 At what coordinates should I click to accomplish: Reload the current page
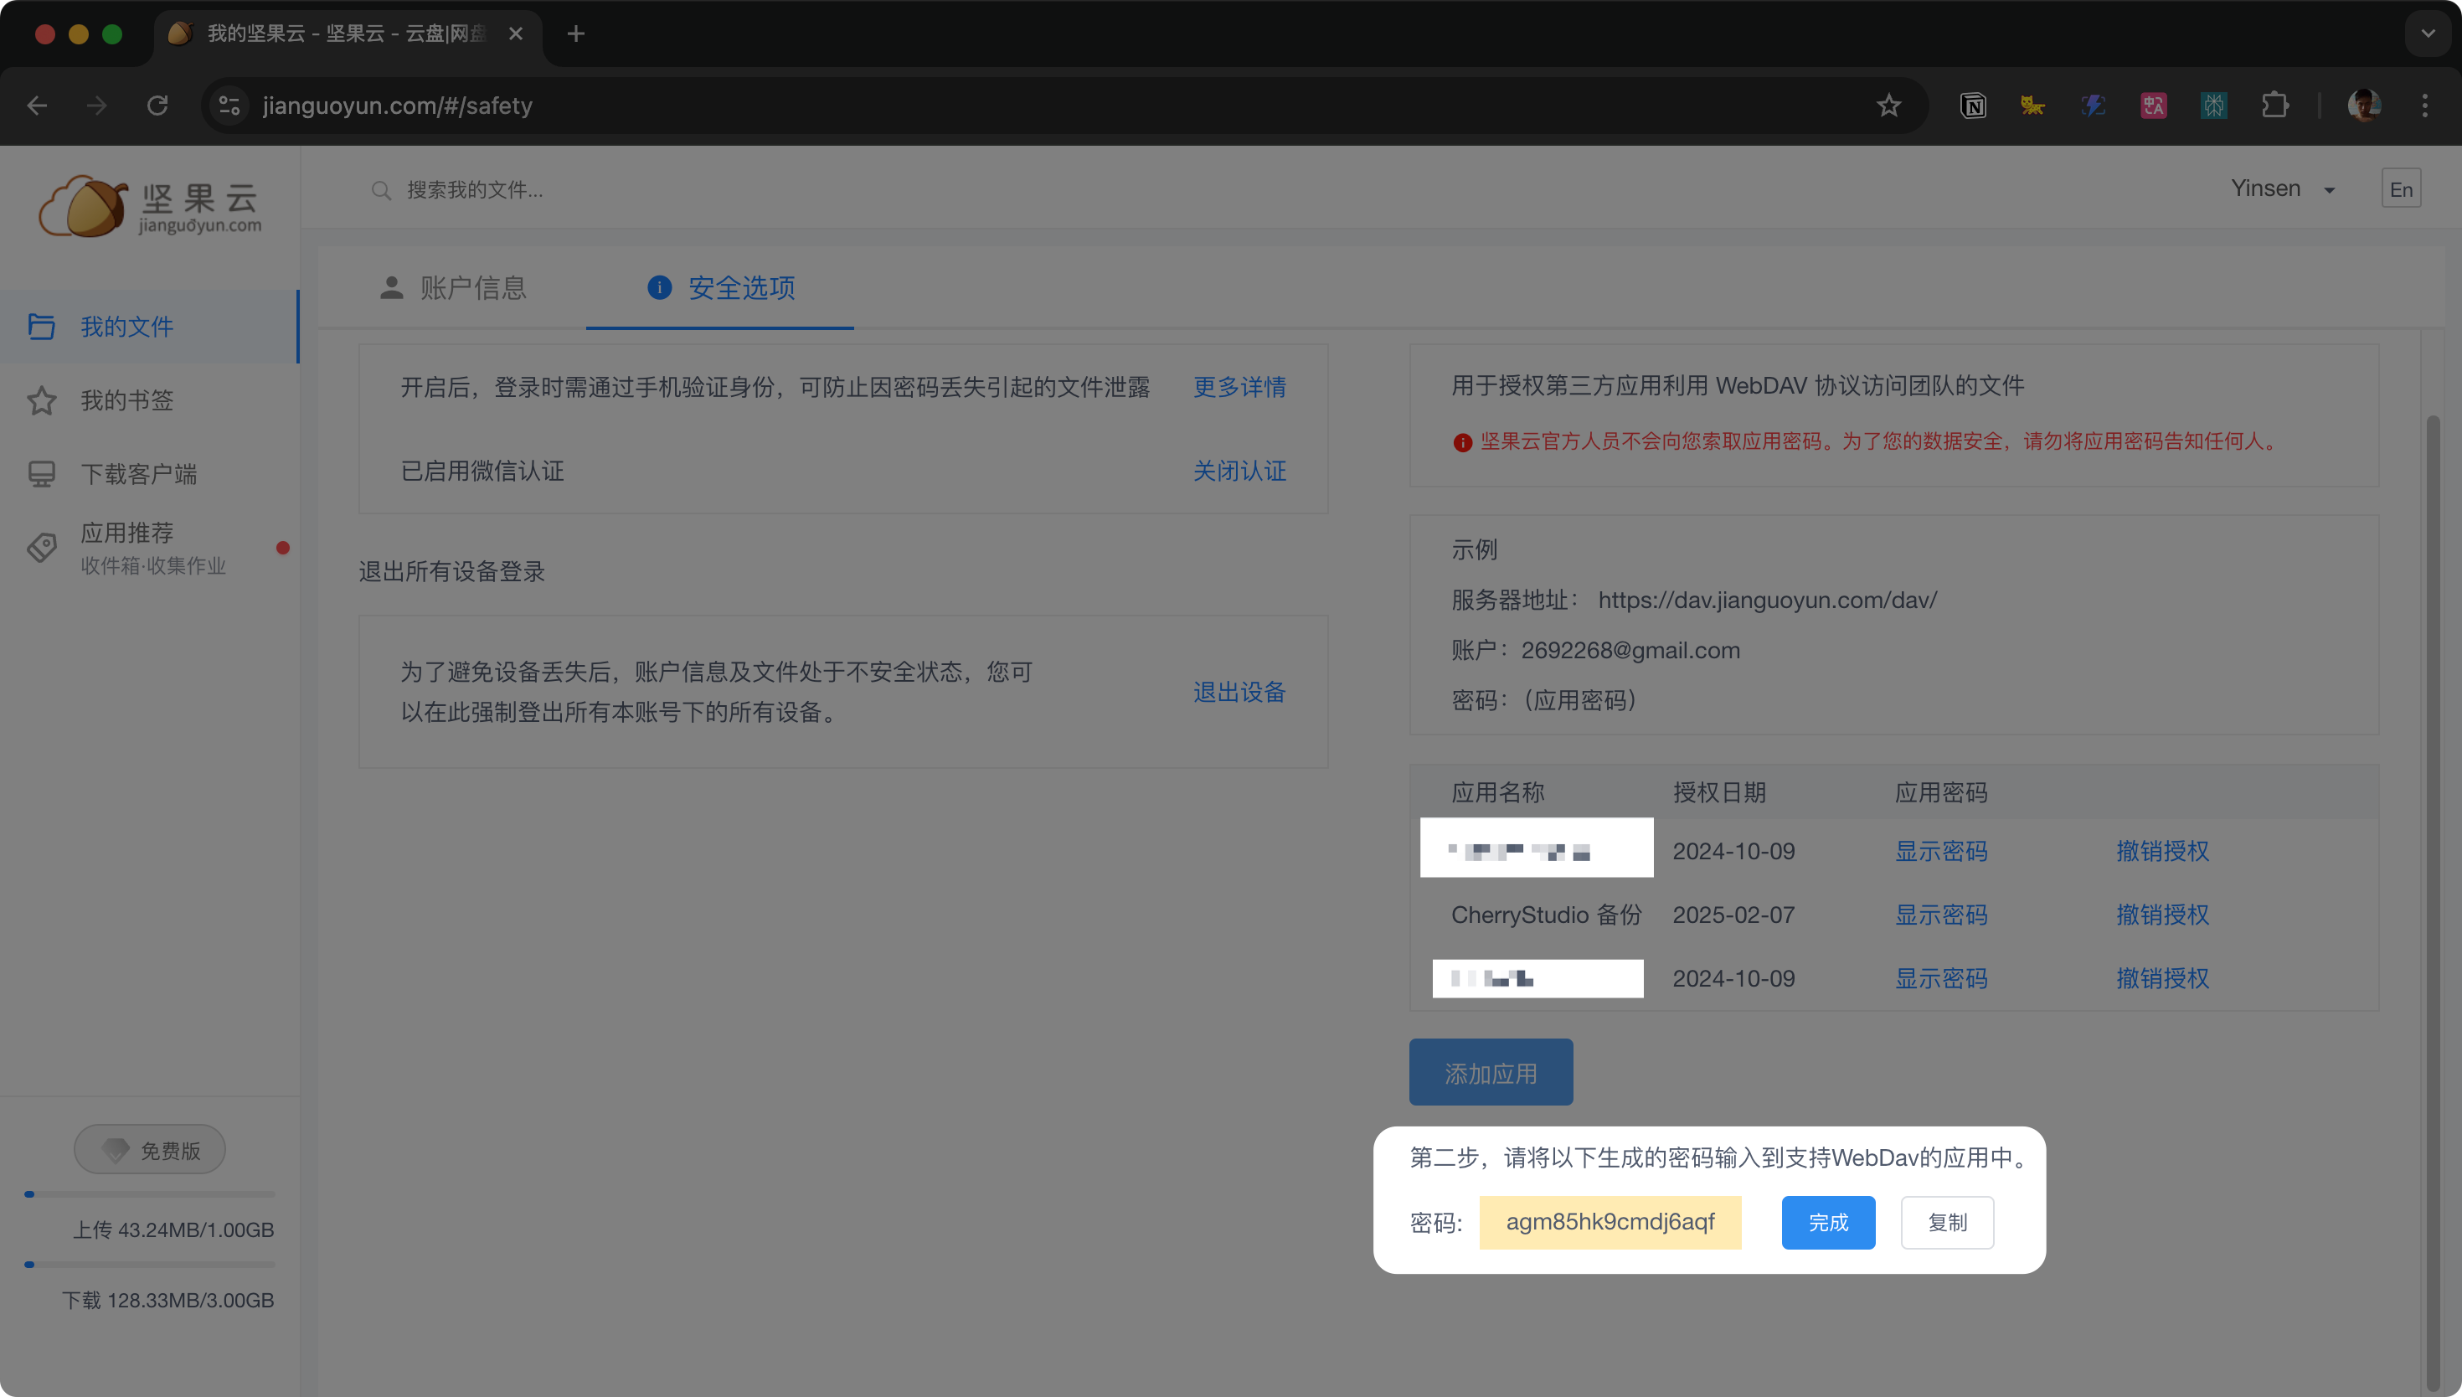point(157,106)
